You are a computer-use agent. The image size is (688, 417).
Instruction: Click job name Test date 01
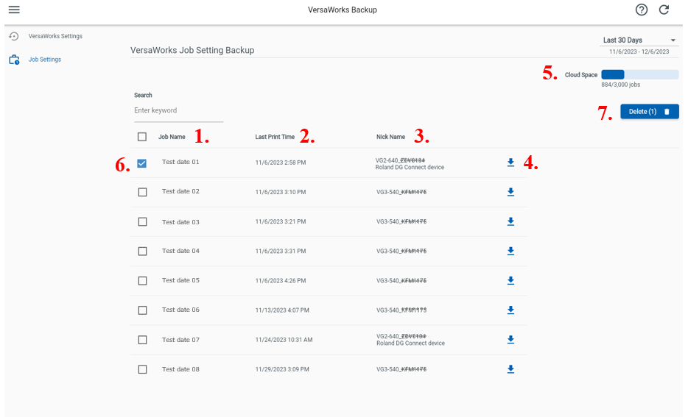[x=180, y=162]
